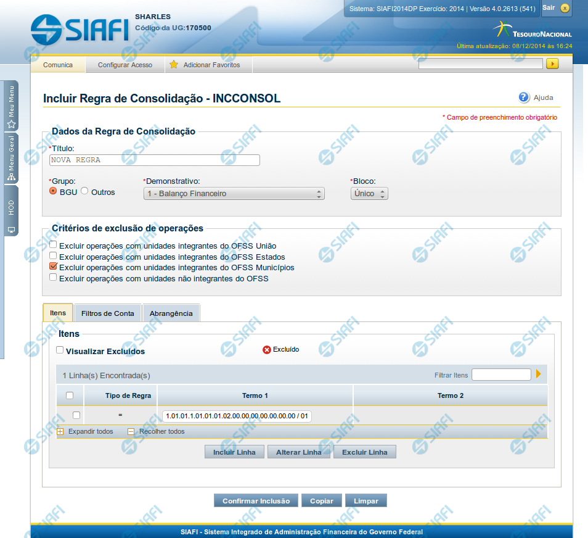Click the orange Filtrar Itens arrow
Image resolution: width=588 pixels, height=538 pixels.
point(538,374)
